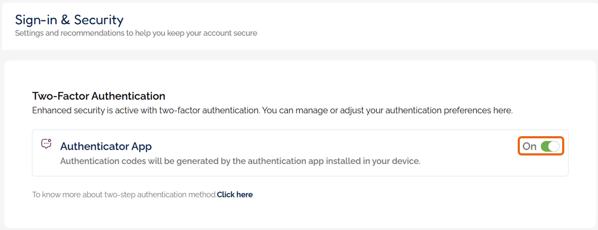
Task: Click the Authenticator App chat-shield icon
Action: [x=47, y=144]
